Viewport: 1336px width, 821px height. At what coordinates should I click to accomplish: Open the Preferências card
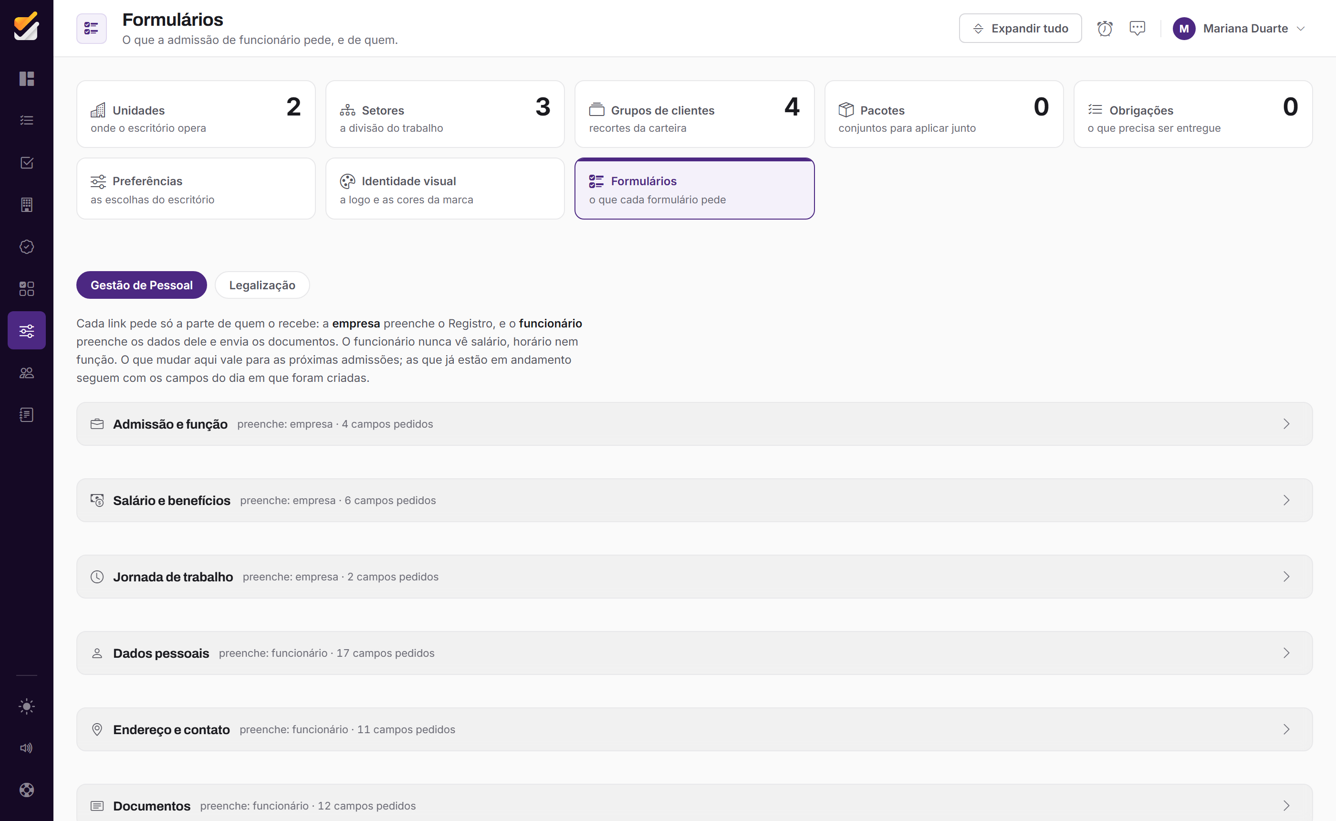(196, 189)
